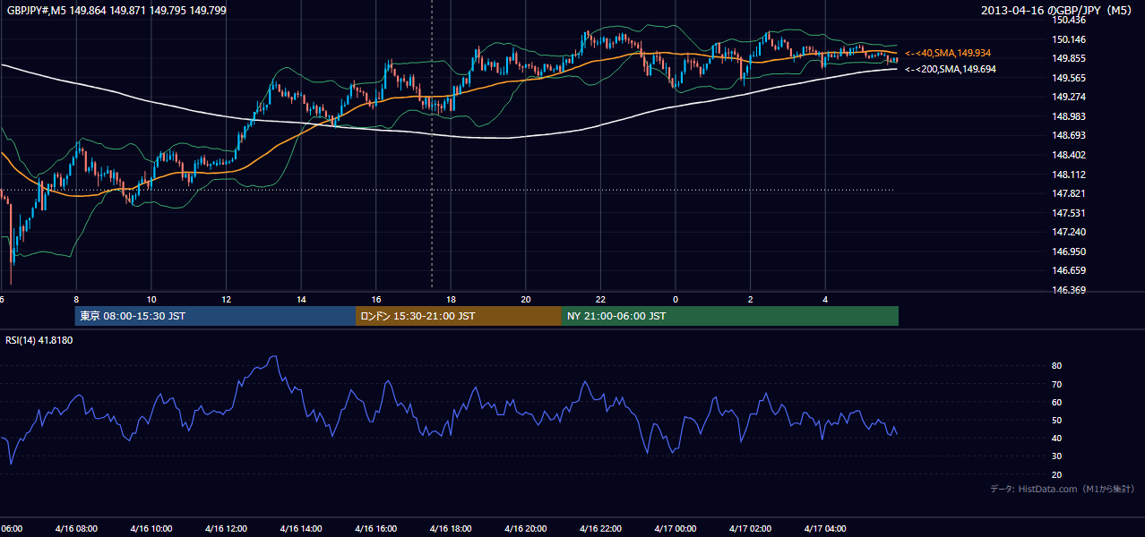Click price axis value 148.983

1070,116
